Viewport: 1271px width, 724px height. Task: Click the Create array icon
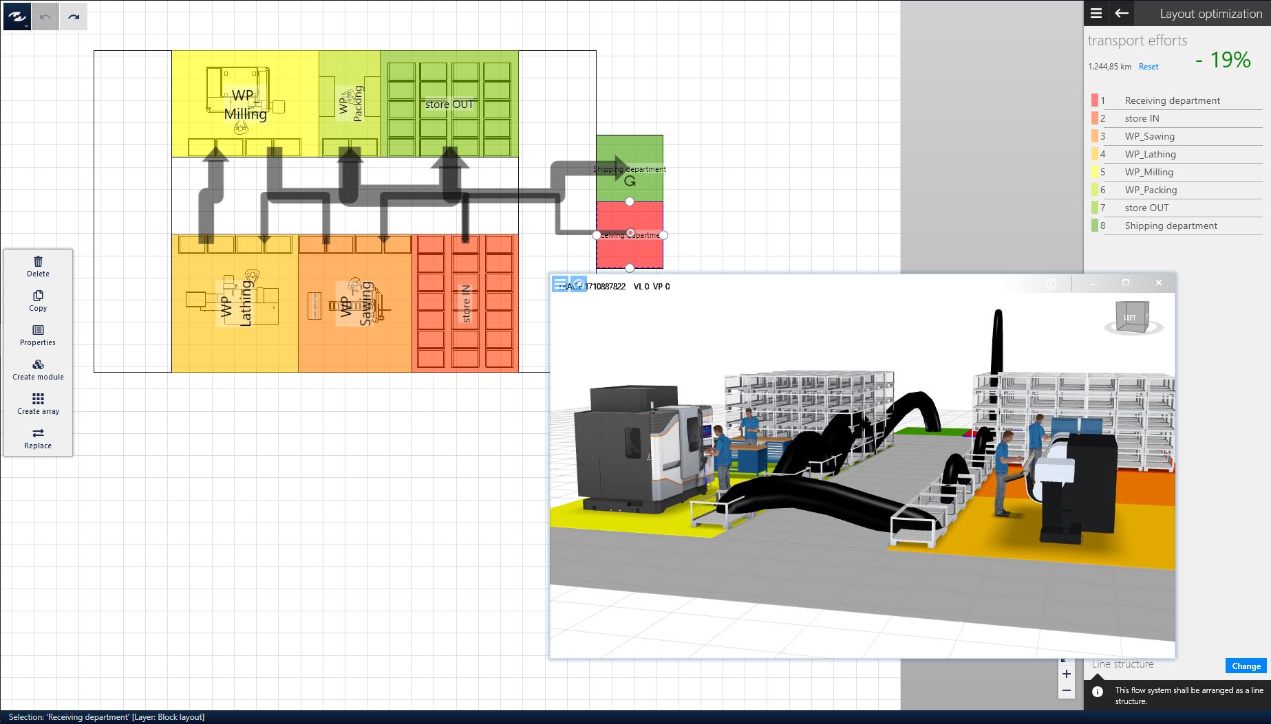38,399
